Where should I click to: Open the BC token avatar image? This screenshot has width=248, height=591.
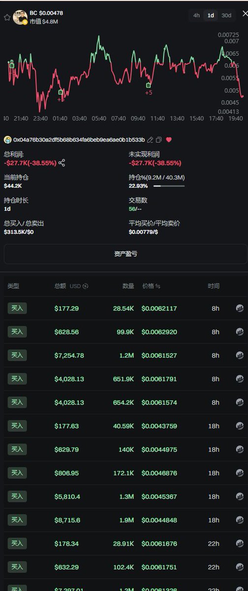click(20, 17)
